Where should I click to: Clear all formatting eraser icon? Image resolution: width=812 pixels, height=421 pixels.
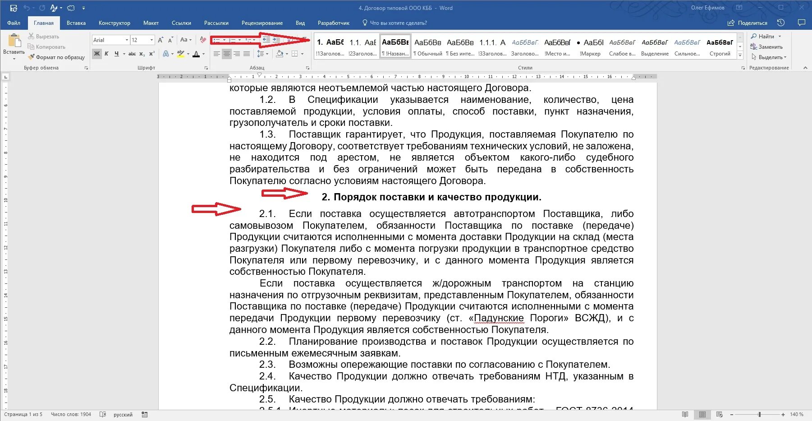pyautogui.click(x=203, y=40)
